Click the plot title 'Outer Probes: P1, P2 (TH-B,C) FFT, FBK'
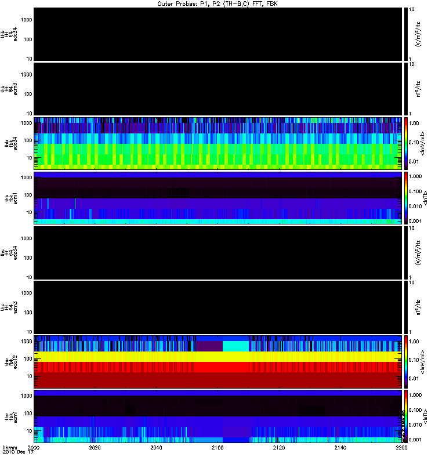 coord(217,4)
